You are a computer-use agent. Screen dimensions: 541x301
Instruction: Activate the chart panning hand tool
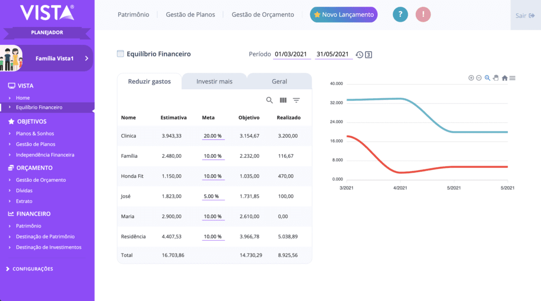coord(496,78)
